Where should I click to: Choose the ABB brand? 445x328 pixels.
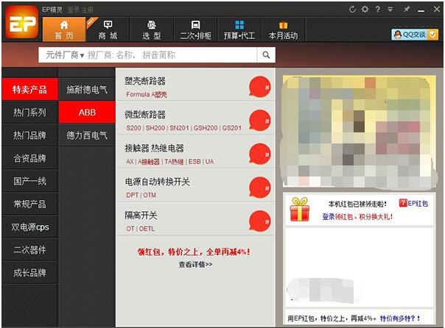coord(87,113)
